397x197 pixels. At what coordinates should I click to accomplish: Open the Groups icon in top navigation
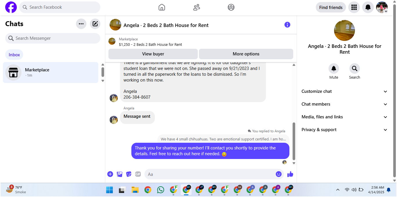tap(231, 7)
